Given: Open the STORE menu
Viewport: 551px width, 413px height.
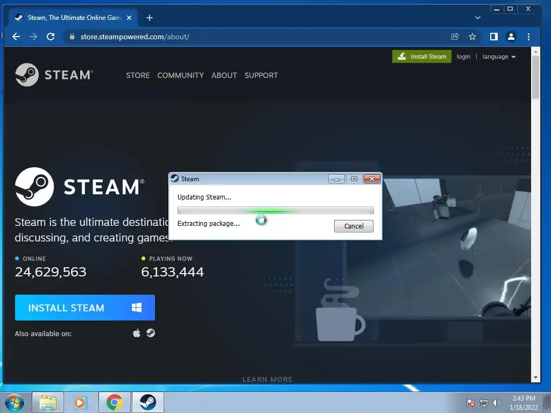Looking at the screenshot, I should [x=138, y=75].
